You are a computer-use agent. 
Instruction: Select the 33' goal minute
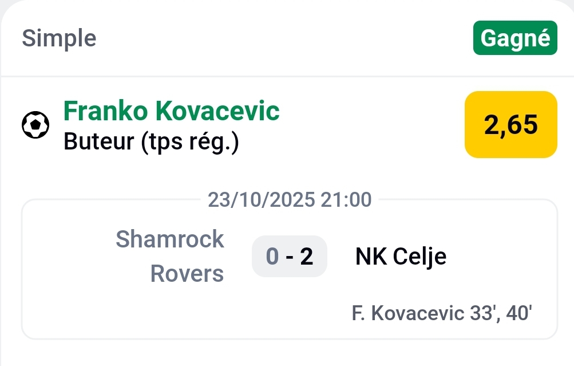point(481,313)
